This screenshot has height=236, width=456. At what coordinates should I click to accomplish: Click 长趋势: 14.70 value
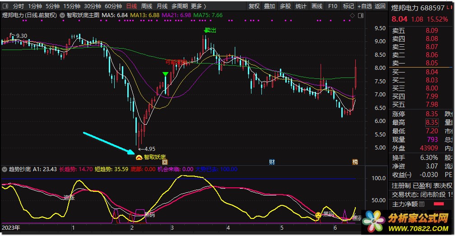pyautogui.click(x=75, y=169)
